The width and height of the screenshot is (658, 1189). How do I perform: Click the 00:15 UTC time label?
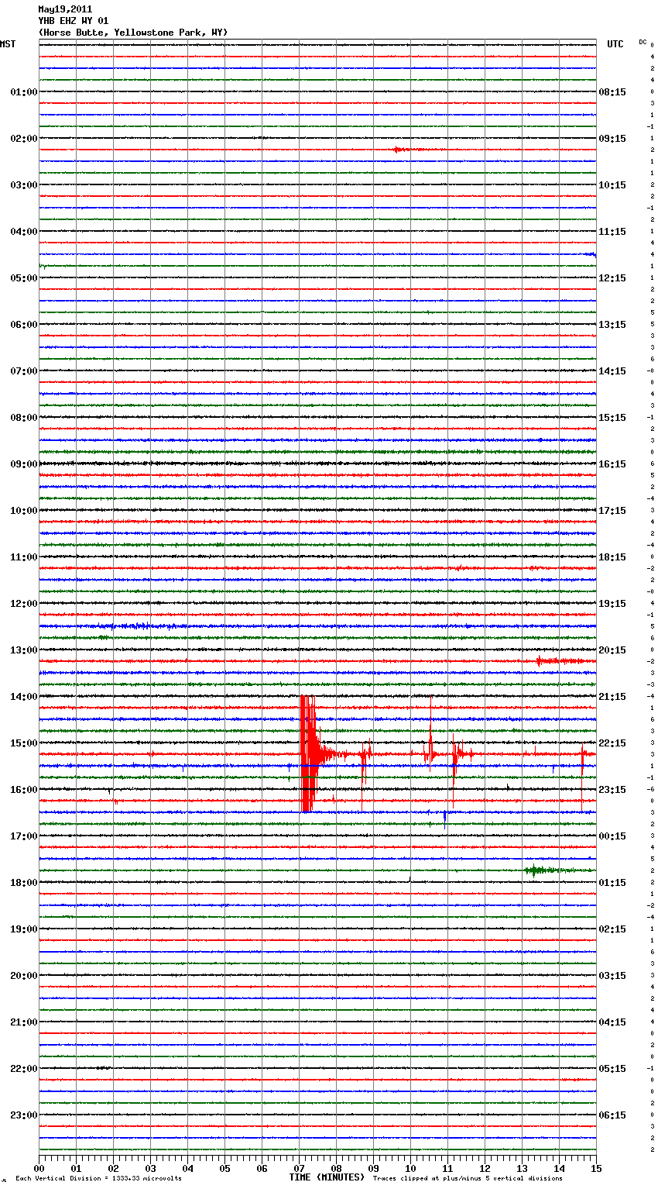(612, 836)
